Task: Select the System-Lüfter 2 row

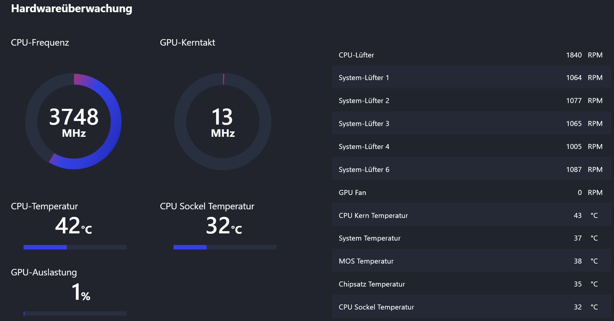Action: pyautogui.click(x=472, y=100)
